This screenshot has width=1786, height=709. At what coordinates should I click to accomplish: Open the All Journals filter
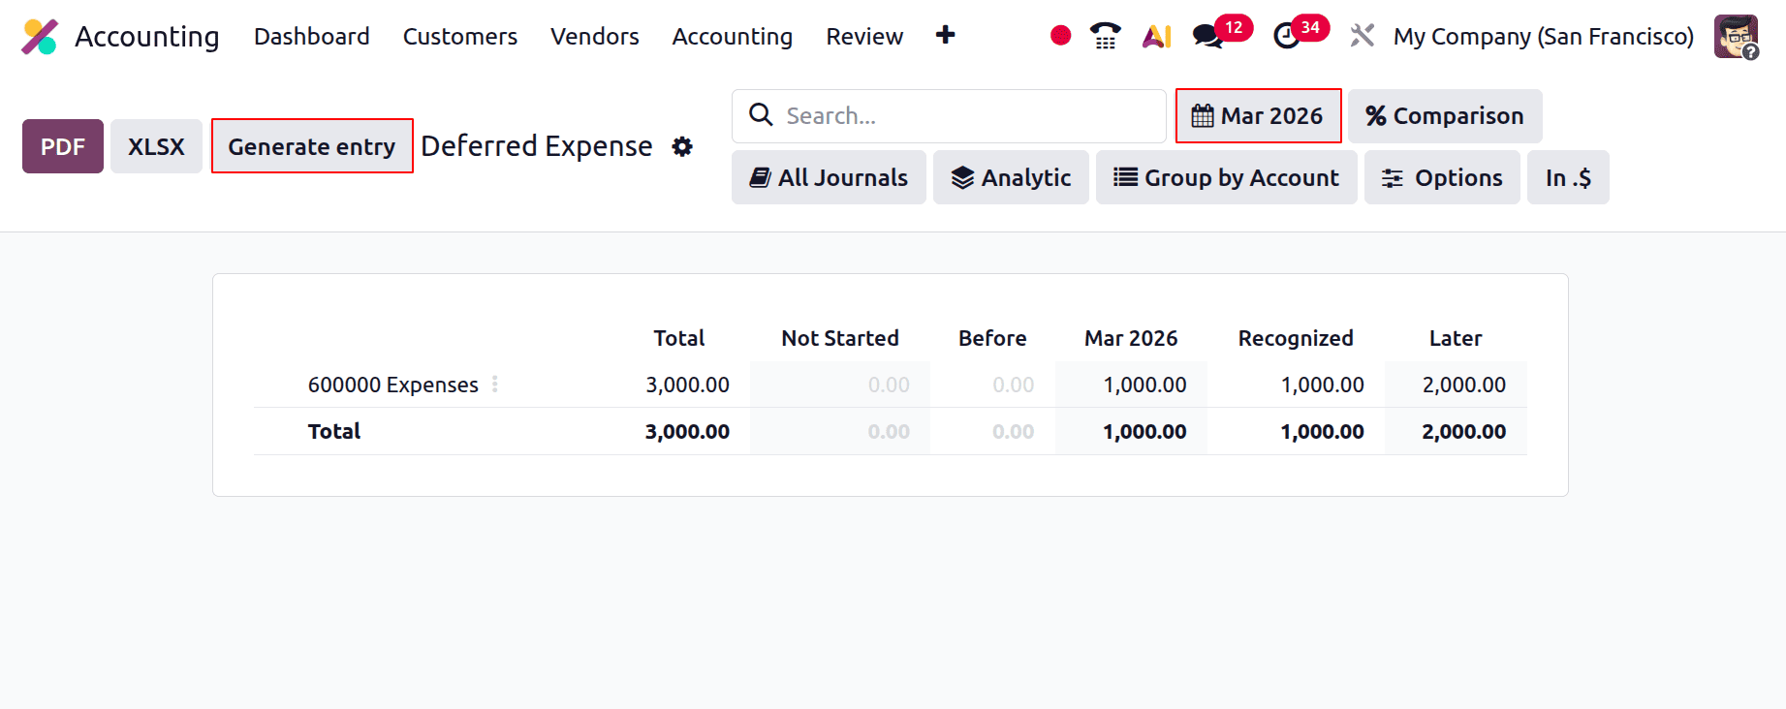coord(829,177)
